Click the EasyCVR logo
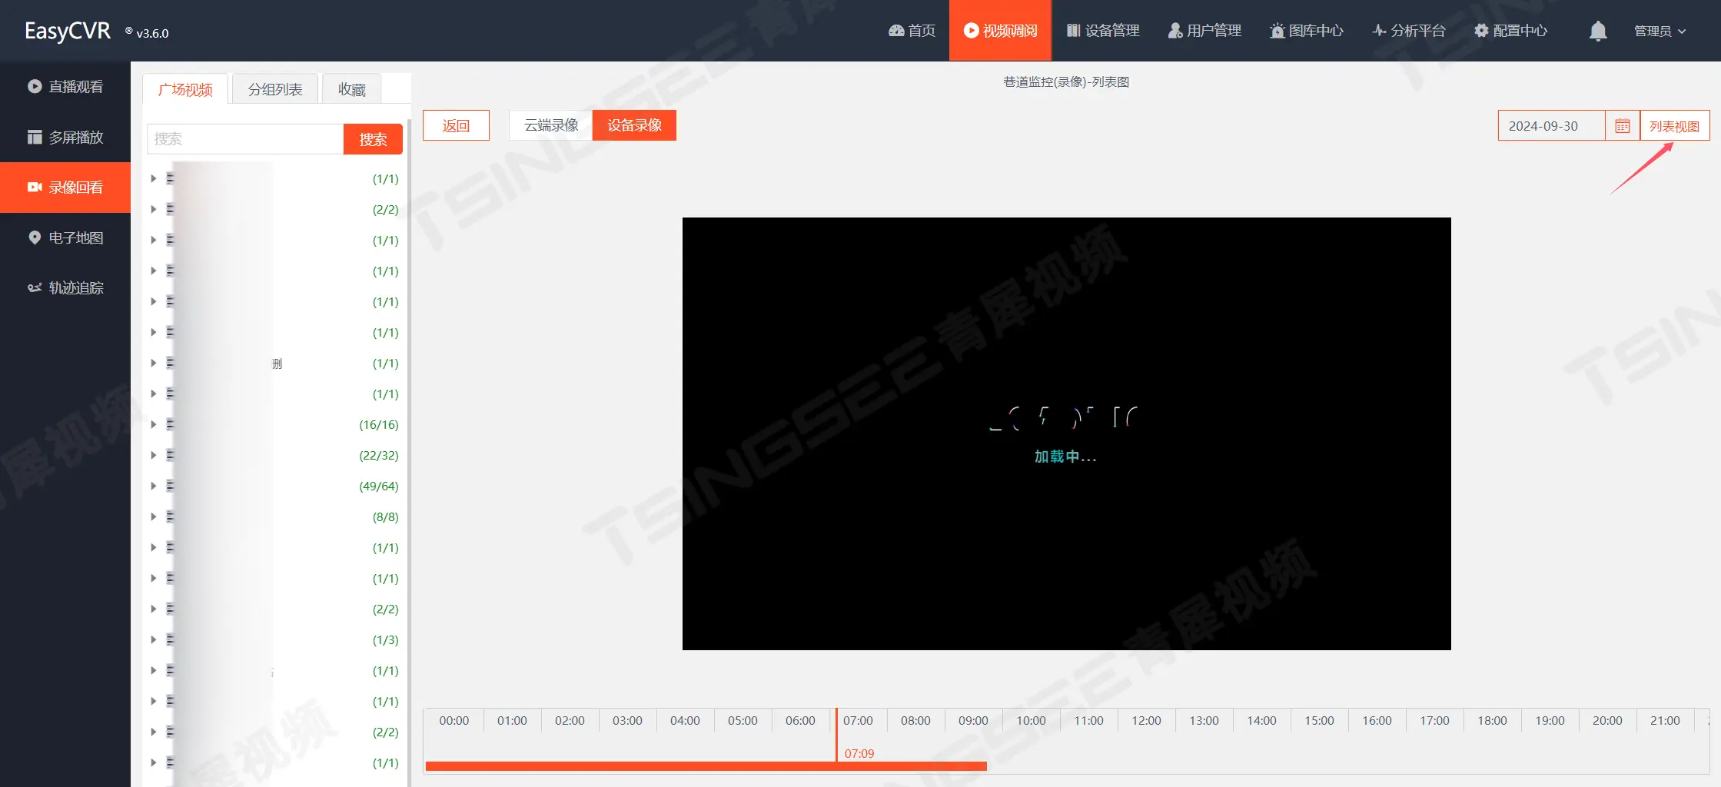This screenshot has height=787, width=1721. (x=68, y=32)
